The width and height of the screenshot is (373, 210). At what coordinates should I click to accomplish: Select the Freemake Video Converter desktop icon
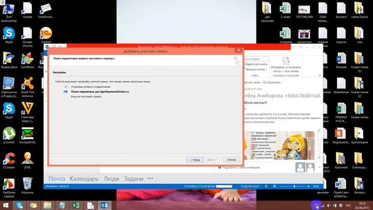[27, 113]
